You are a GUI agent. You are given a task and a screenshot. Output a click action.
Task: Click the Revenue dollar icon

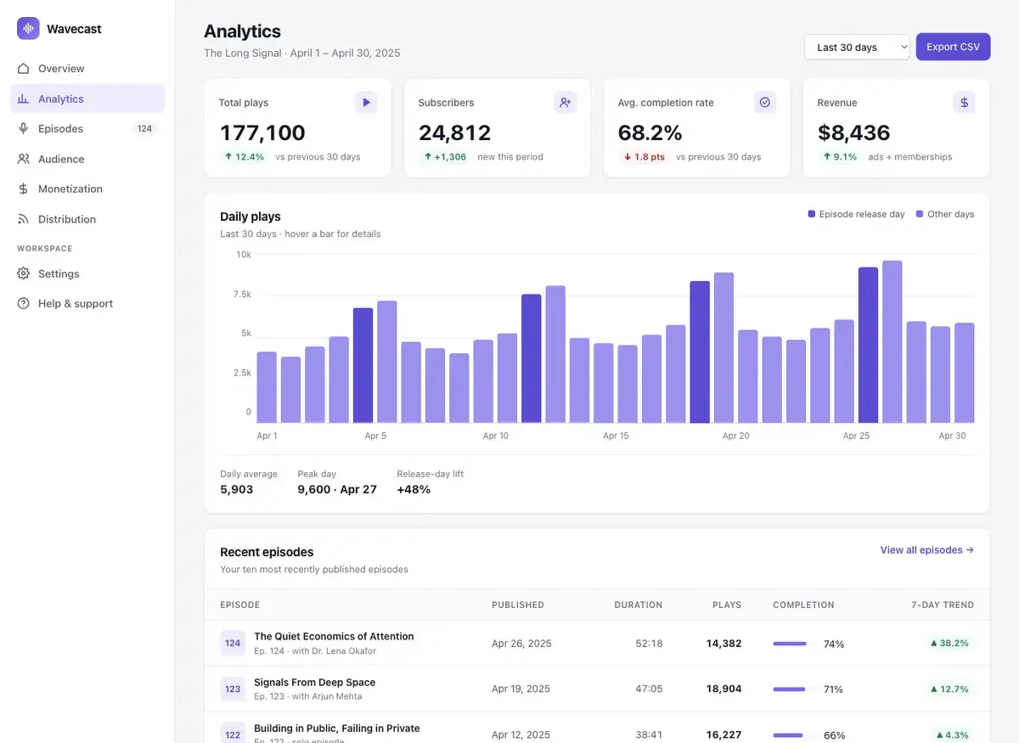tap(964, 103)
